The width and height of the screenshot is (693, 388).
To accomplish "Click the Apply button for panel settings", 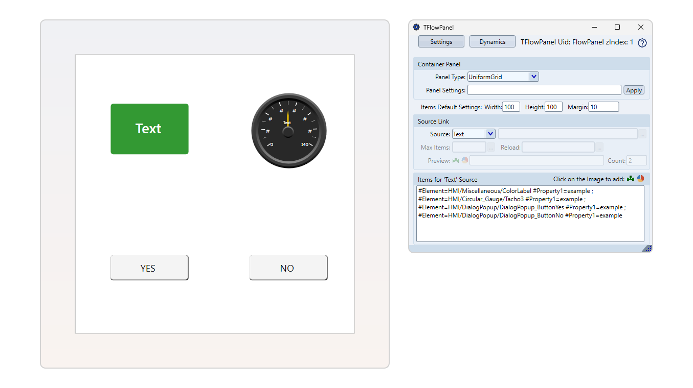I will click(x=634, y=90).
